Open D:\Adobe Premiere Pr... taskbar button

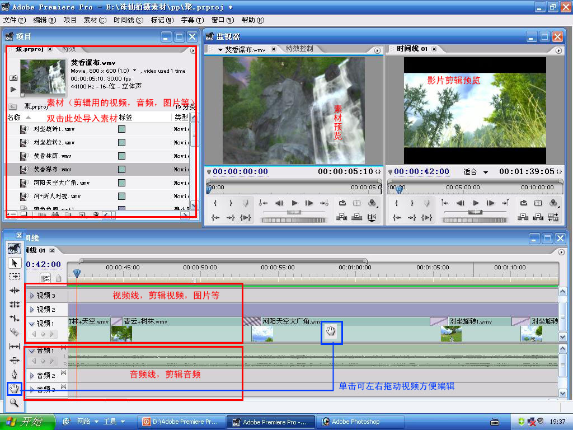click(x=181, y=422)
